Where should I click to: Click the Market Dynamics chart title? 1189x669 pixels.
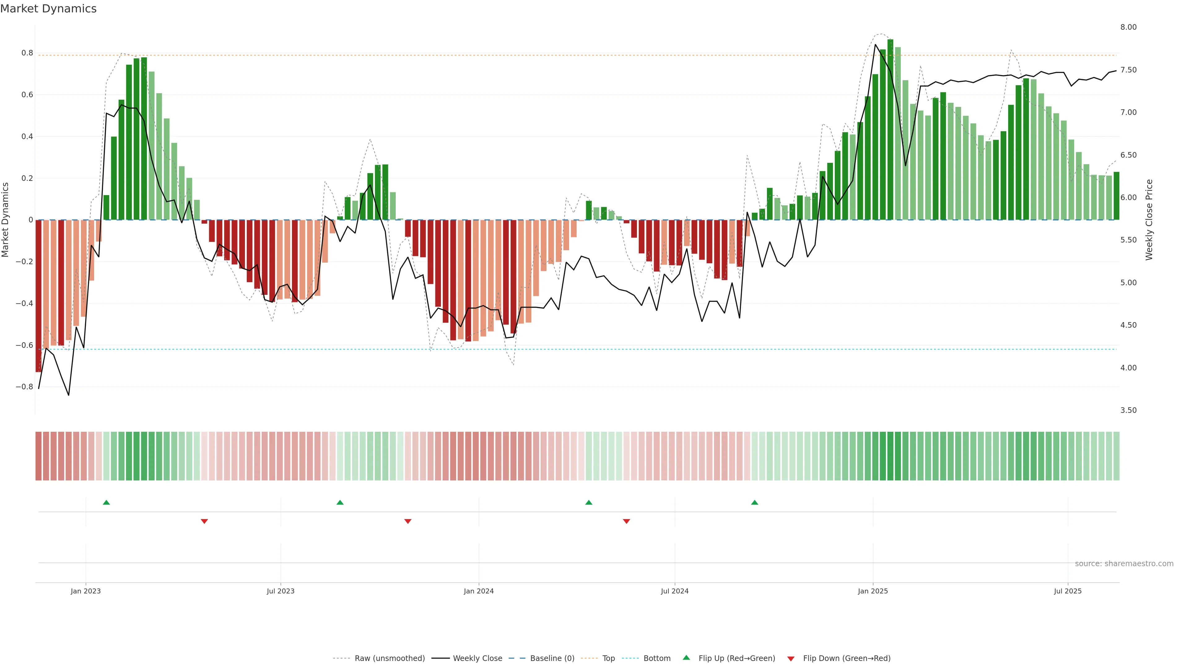click(49, 9)
